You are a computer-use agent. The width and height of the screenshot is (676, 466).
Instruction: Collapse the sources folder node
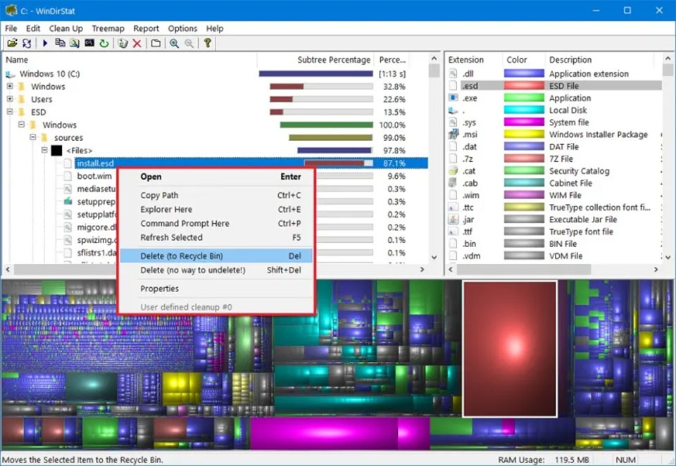(x=33, y=137)
